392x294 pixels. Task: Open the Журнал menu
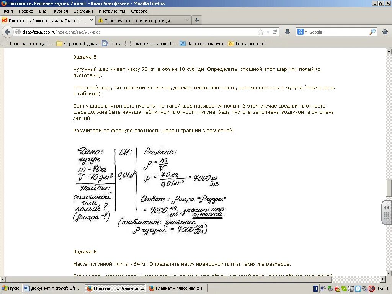[x=60, y=11]
